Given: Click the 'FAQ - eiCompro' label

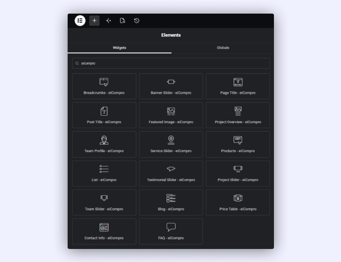Looking at the screenshot, I should pos(171,238).
